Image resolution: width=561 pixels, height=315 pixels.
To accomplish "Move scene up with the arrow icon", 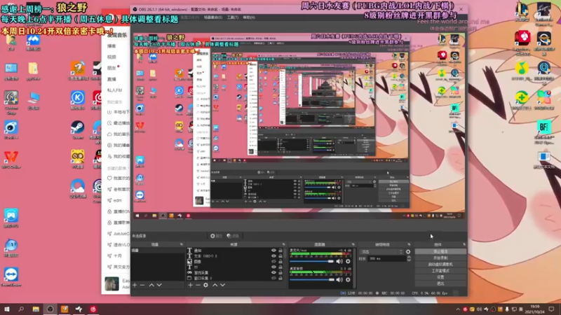I will [151, 285].
